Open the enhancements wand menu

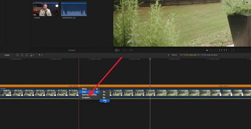[125, 50]
